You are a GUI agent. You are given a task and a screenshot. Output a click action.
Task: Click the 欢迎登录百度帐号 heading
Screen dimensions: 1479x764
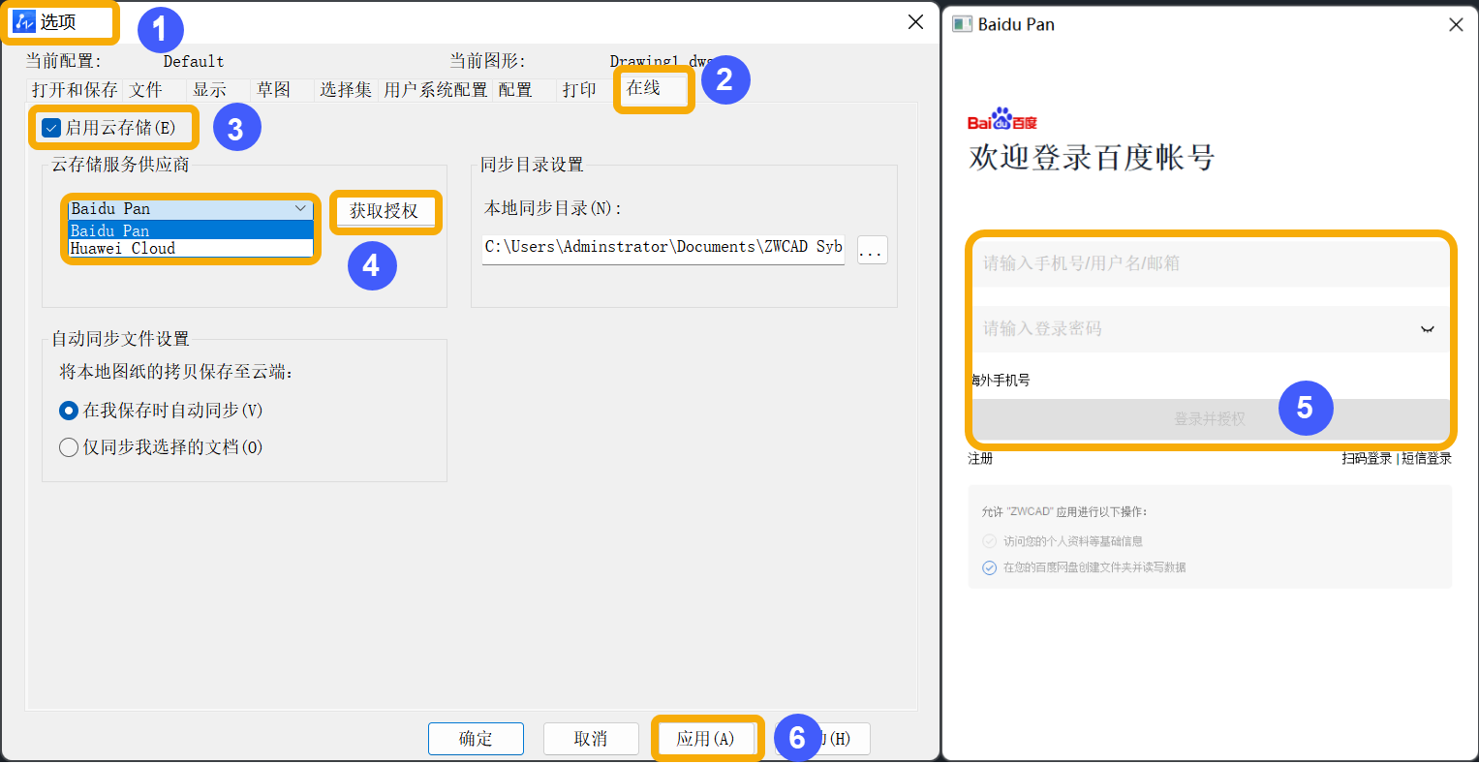(x=1092, y=158)
